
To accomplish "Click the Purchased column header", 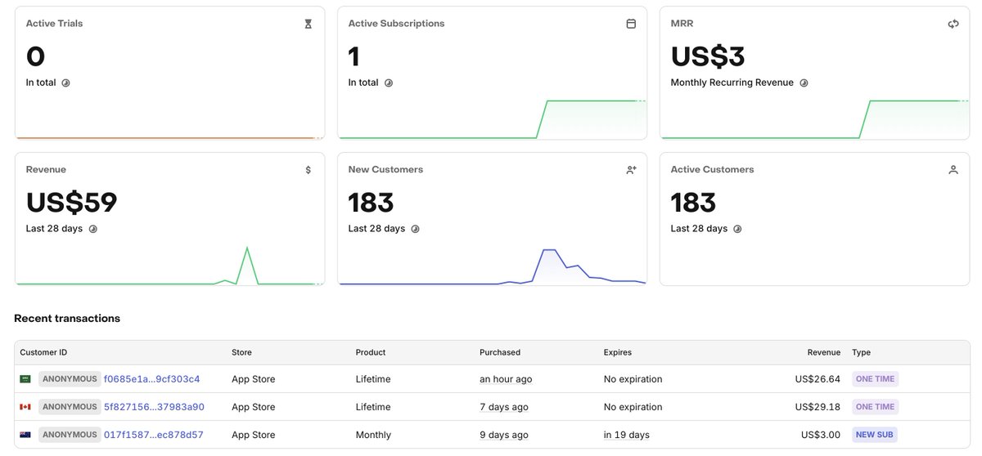I will pos(500,352).
